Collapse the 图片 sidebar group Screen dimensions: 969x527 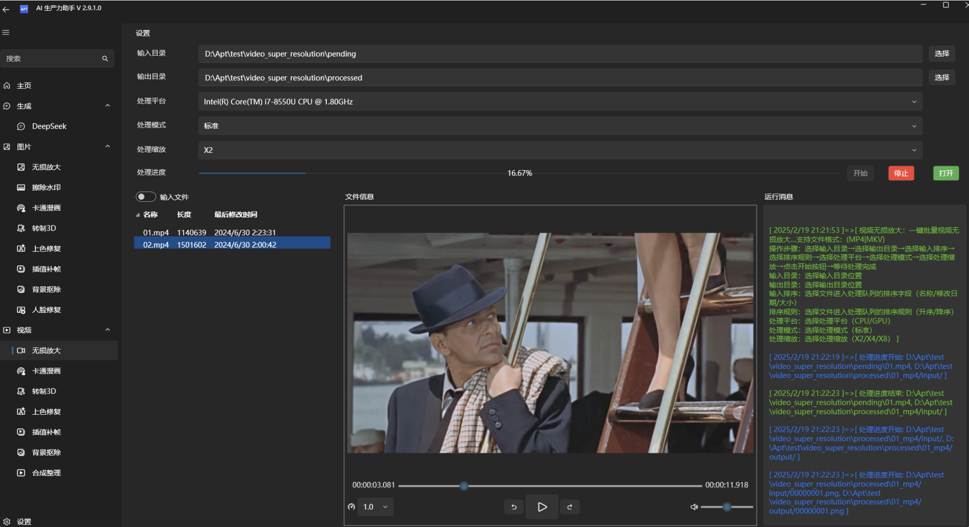(108, 146)
